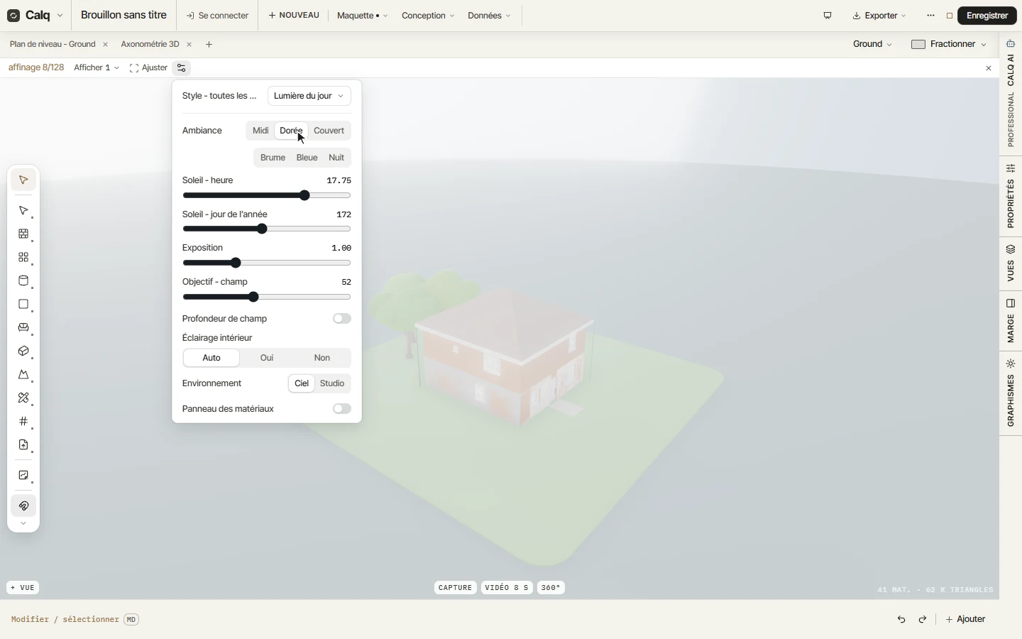Click the Se connecter link

point(218,16)
